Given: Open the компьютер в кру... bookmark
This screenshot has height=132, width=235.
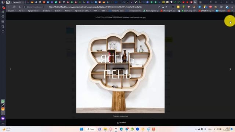Looking at the screenshot, I should pos(189,11).
